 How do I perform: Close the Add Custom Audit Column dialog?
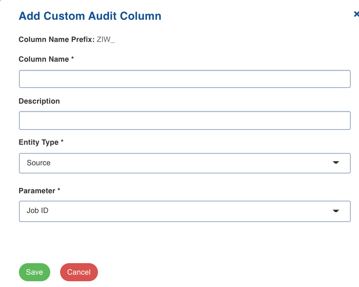pyautogui.click(x=356, y=14)
